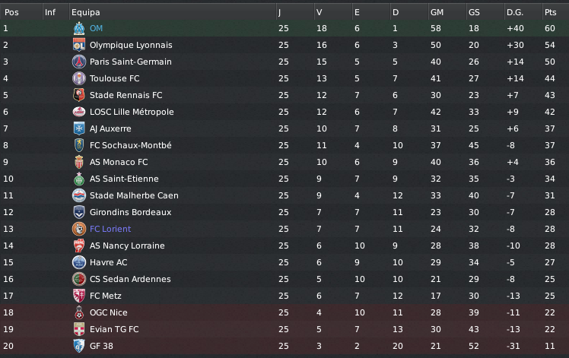
Task: Sort by the GM column header
Action: [437, 12]
